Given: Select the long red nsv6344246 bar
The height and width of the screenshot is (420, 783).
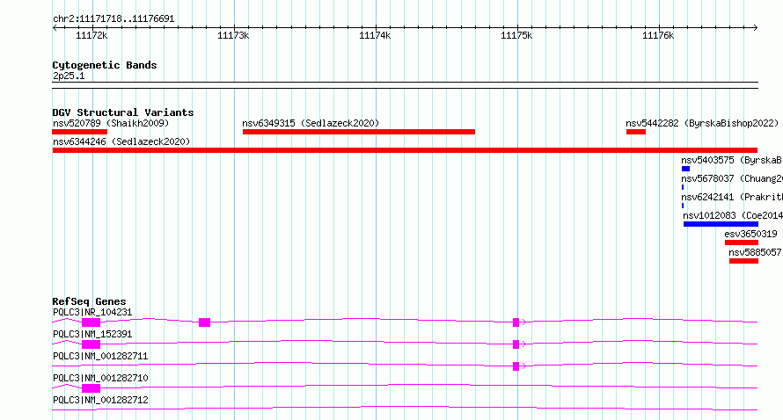Looking at the screenshot, I should point(405,150).
